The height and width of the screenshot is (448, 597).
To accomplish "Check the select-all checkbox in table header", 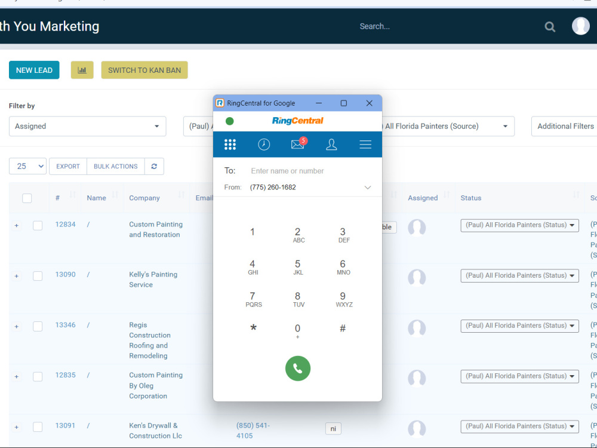I will 27,198.
